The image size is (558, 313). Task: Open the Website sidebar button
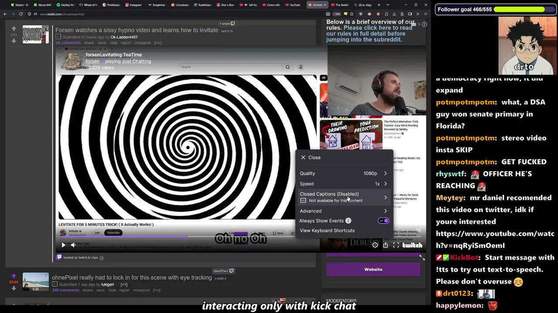[373, 270]
